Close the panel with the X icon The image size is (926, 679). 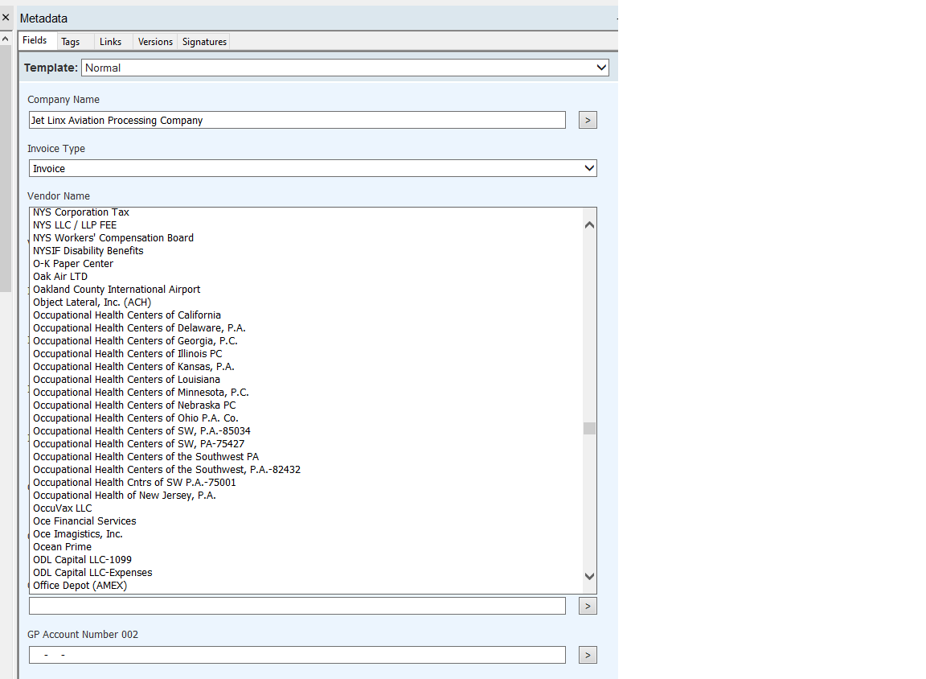coord(6,18)
